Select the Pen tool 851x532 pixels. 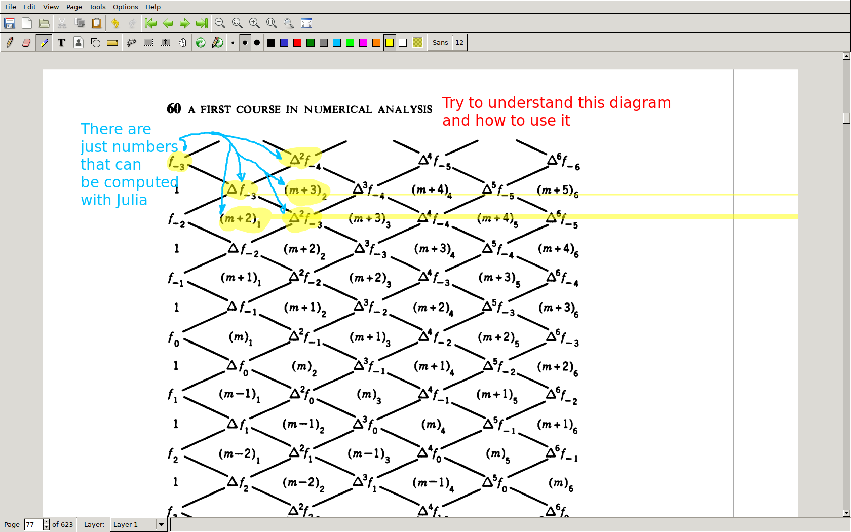10,43
